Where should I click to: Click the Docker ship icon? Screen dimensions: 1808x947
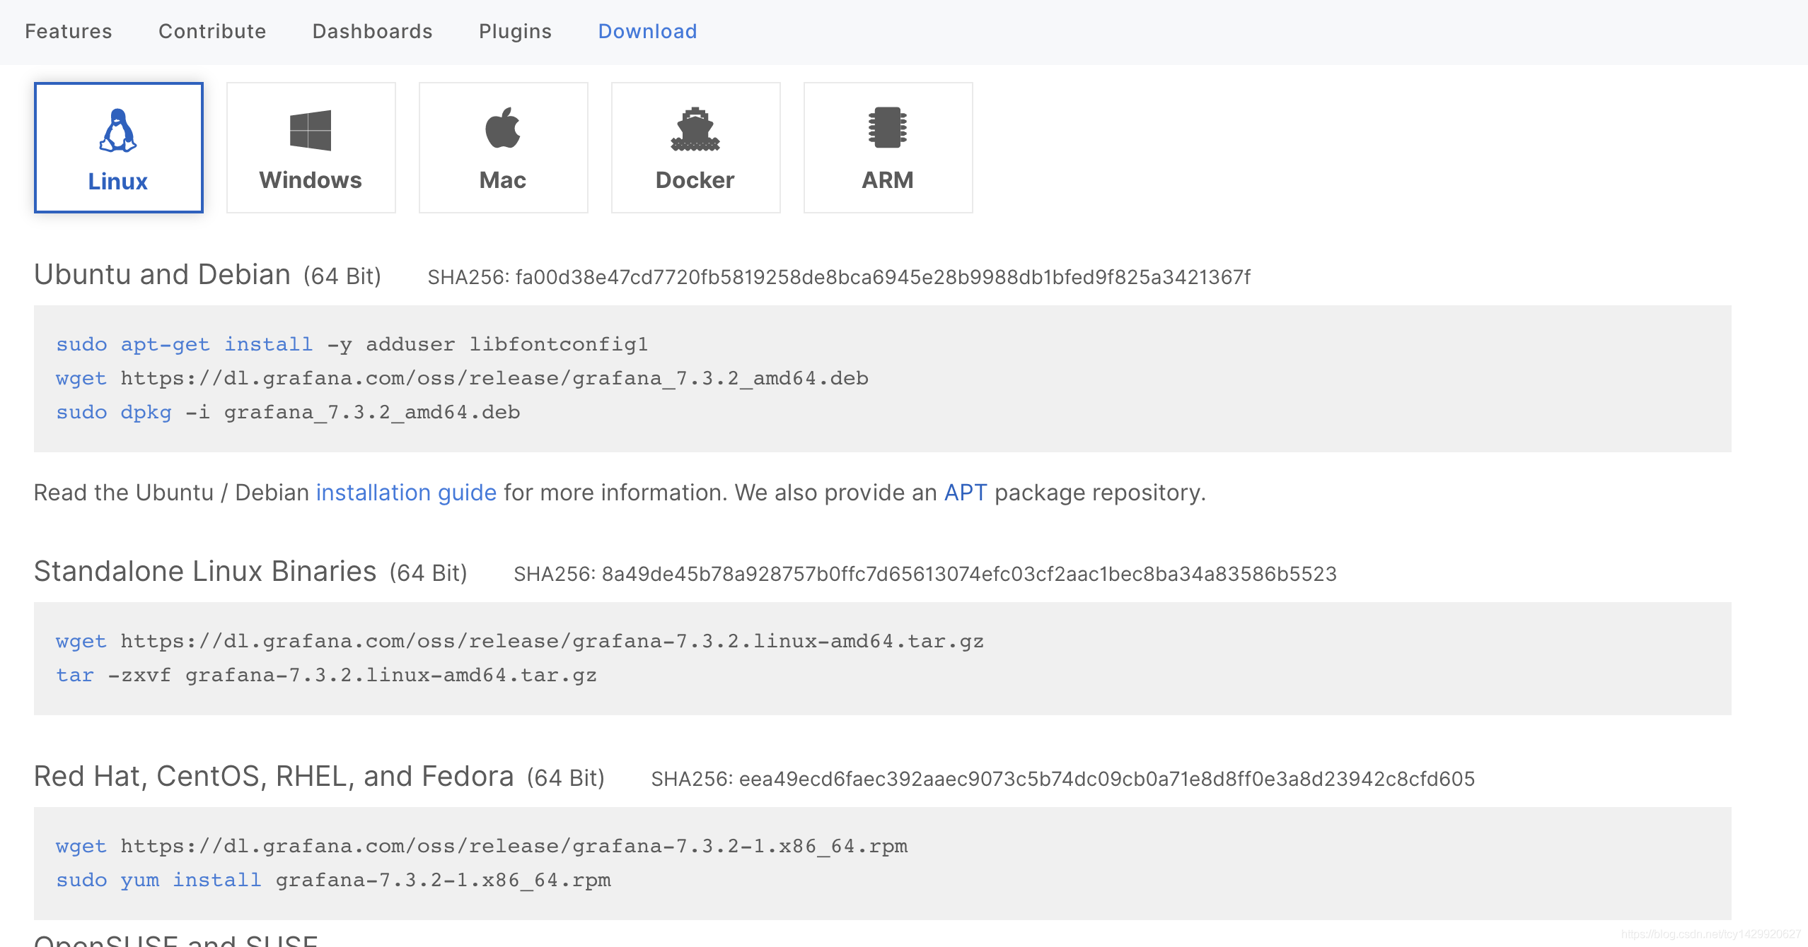coord(695,129)
